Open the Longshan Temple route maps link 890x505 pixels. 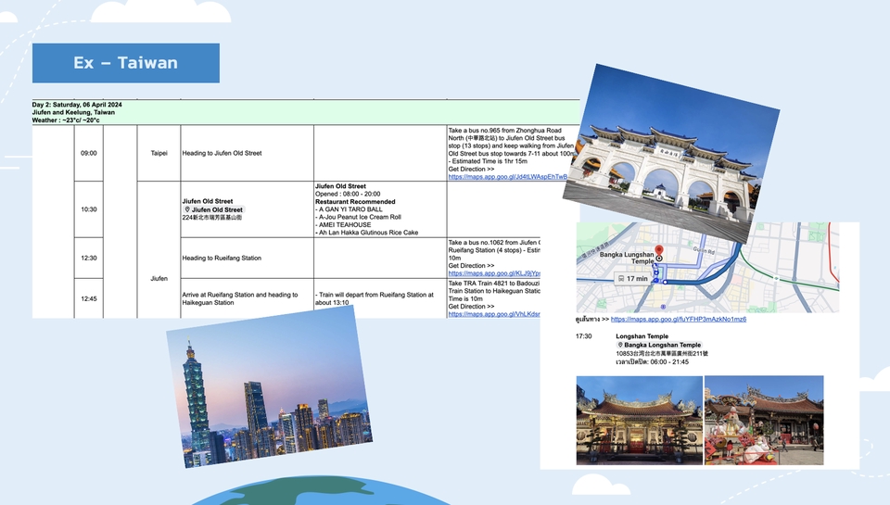(x=679, y=320)
